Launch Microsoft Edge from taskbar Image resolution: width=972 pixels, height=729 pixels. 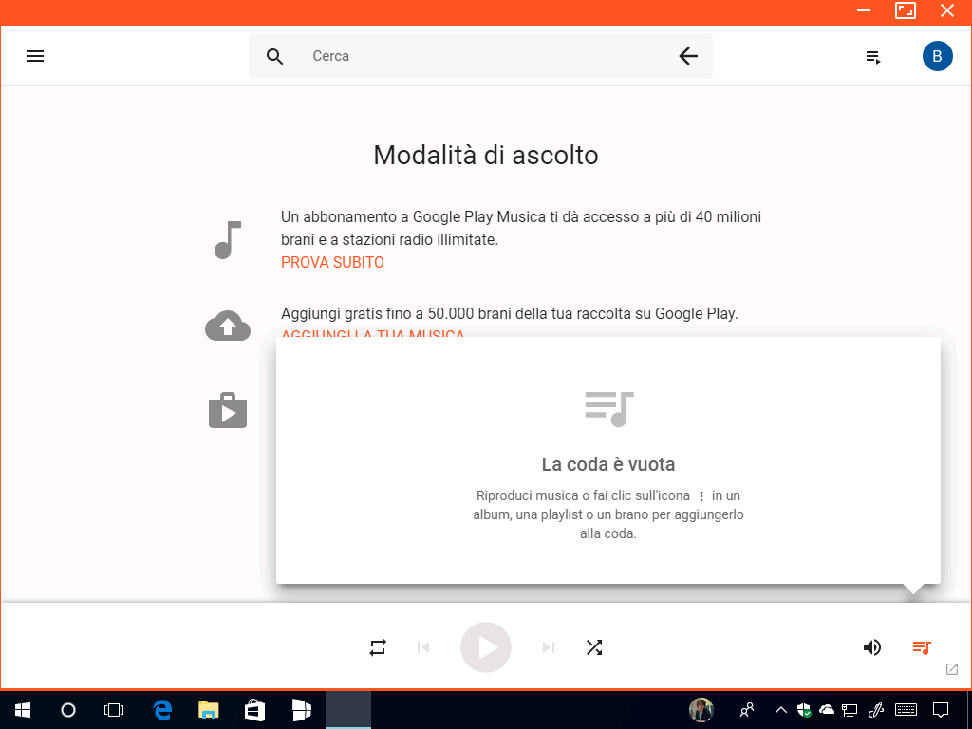pyautogui.click(x=162, y=710)
